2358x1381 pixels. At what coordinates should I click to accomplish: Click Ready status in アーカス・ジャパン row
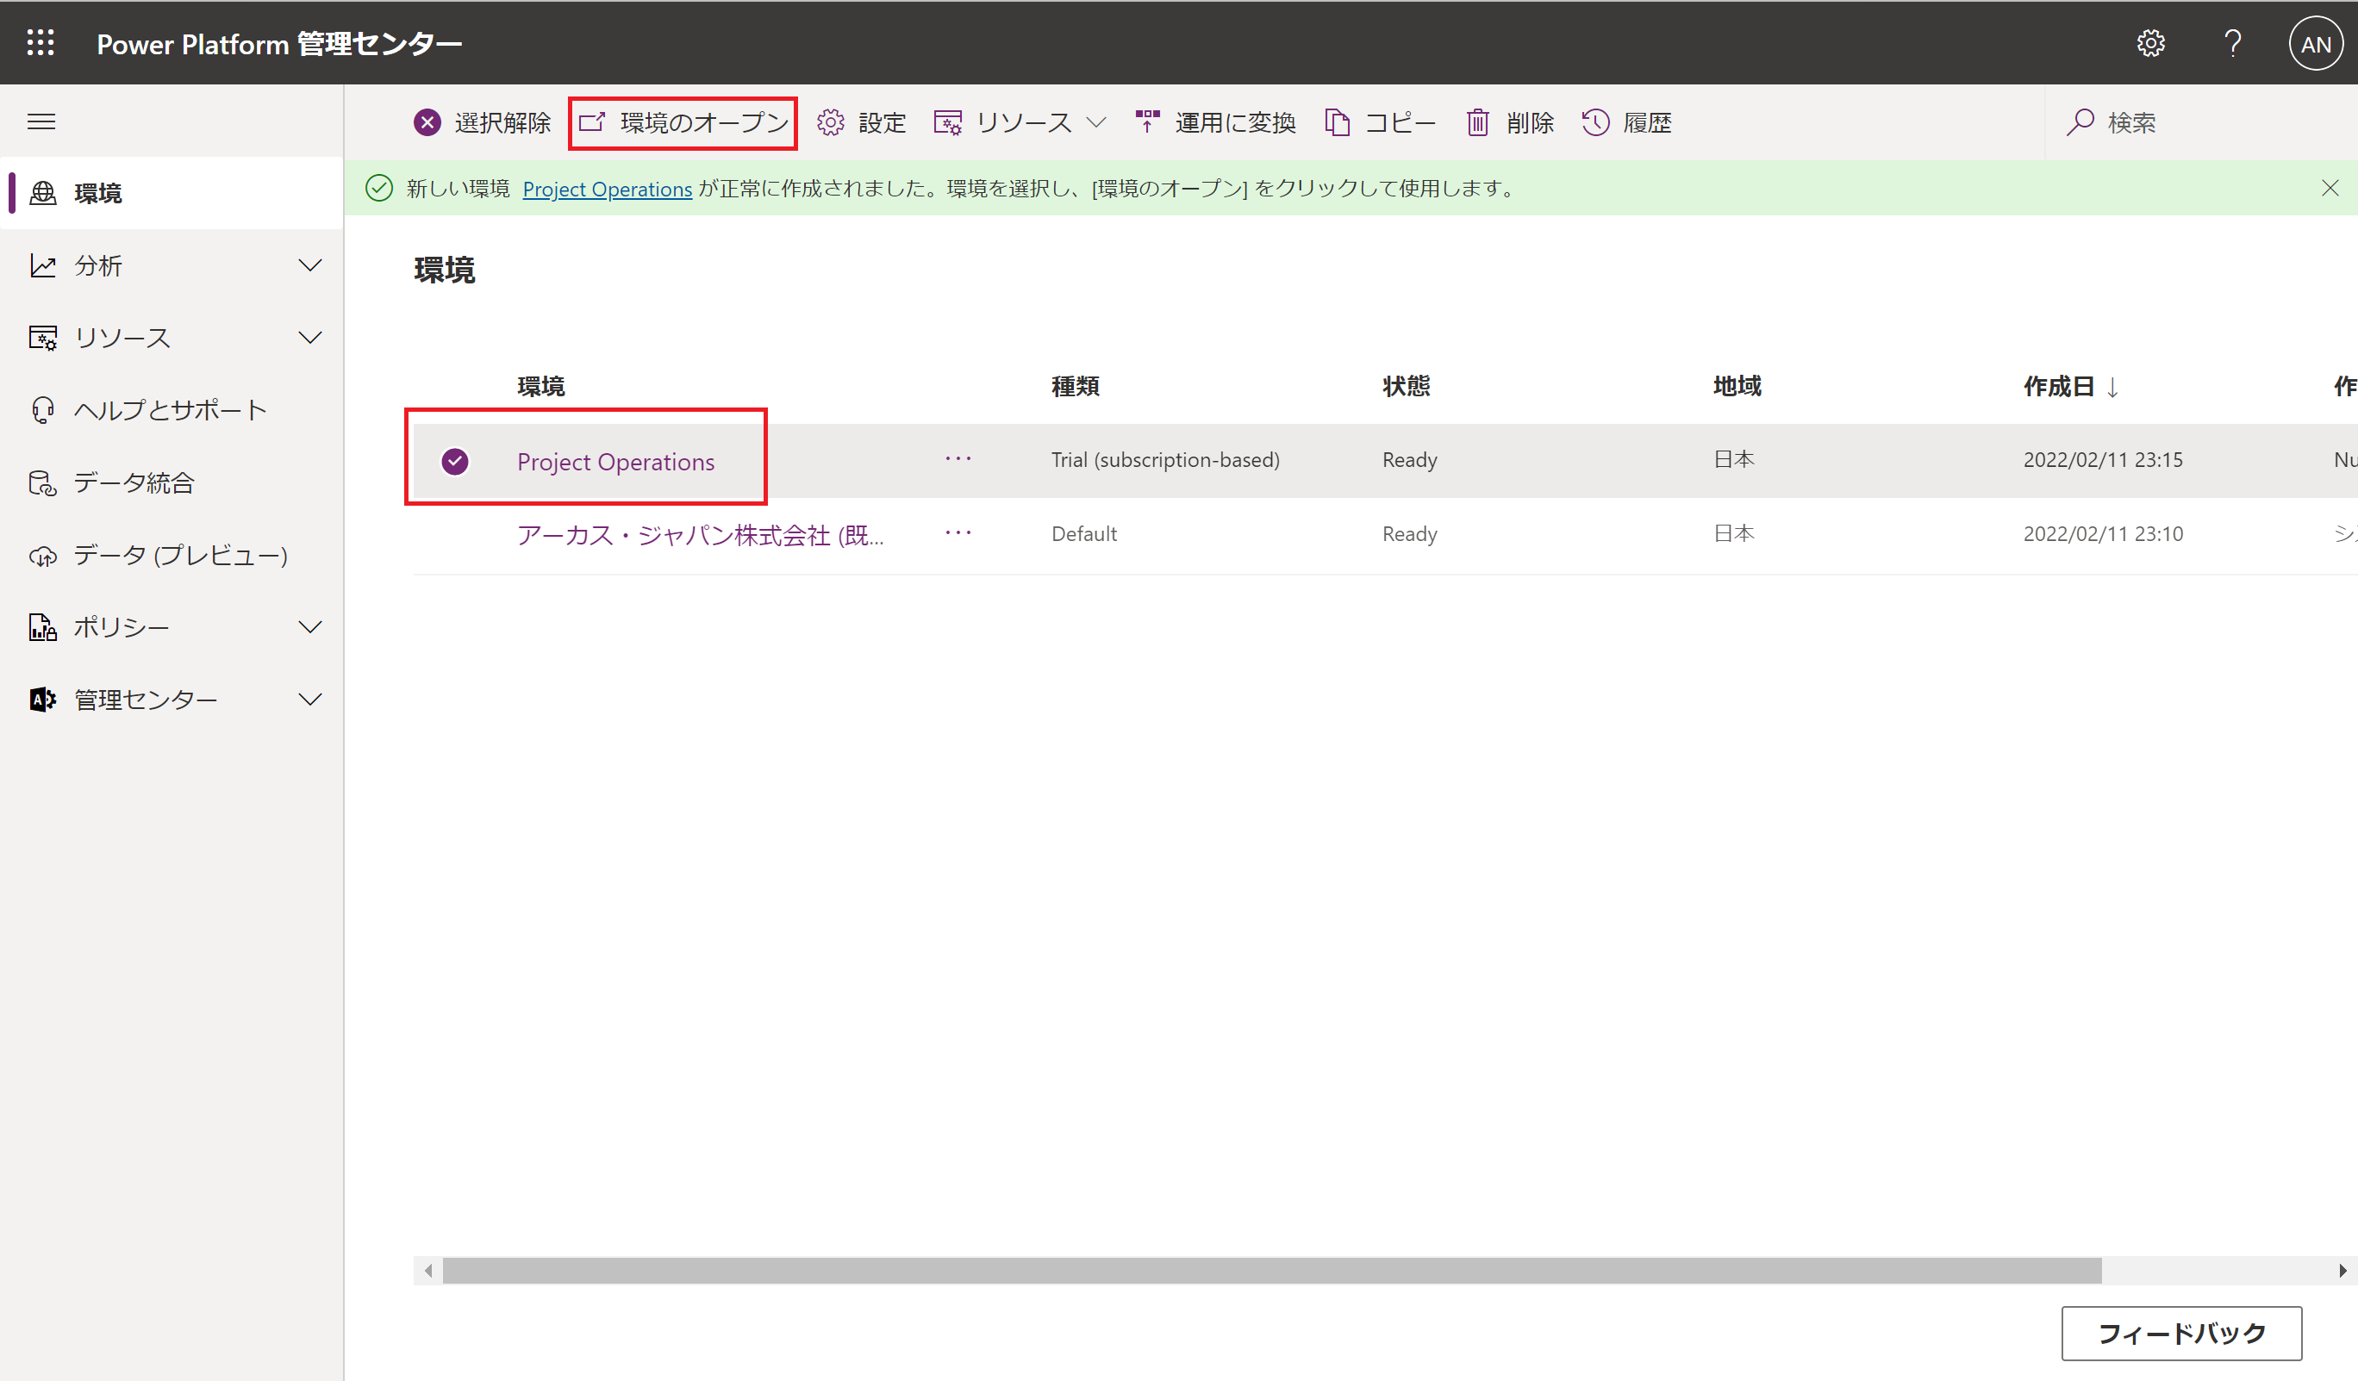pos(1409,533)
